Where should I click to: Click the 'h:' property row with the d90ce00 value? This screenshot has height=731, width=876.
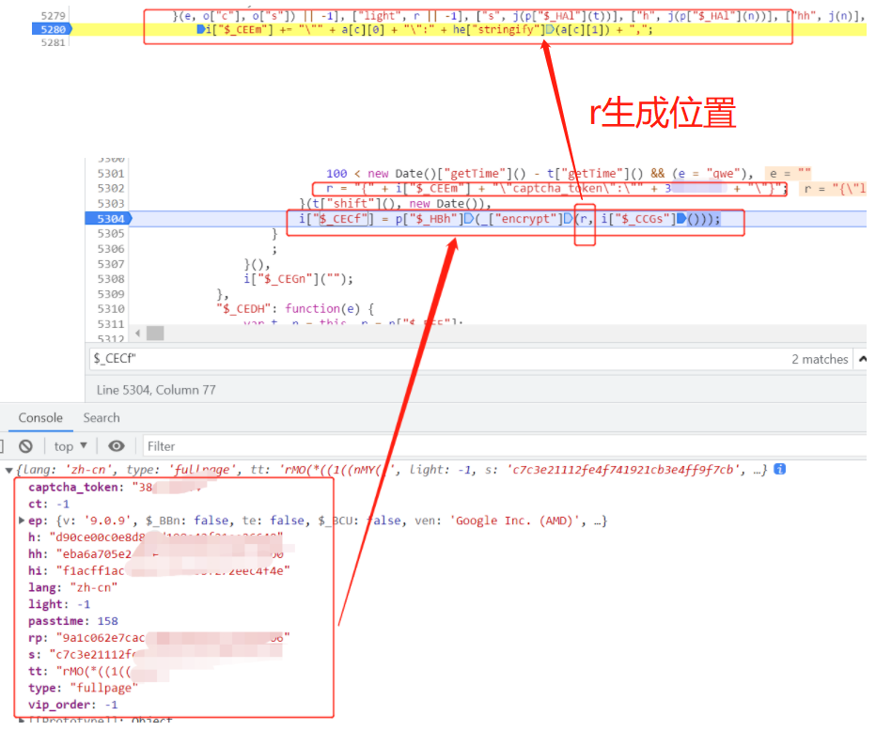(155, 537)
